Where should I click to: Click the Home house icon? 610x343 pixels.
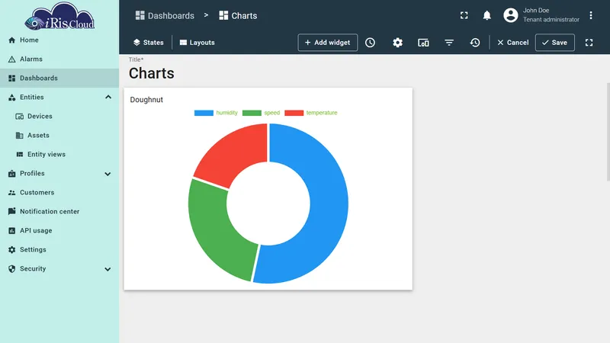point(12,40)
